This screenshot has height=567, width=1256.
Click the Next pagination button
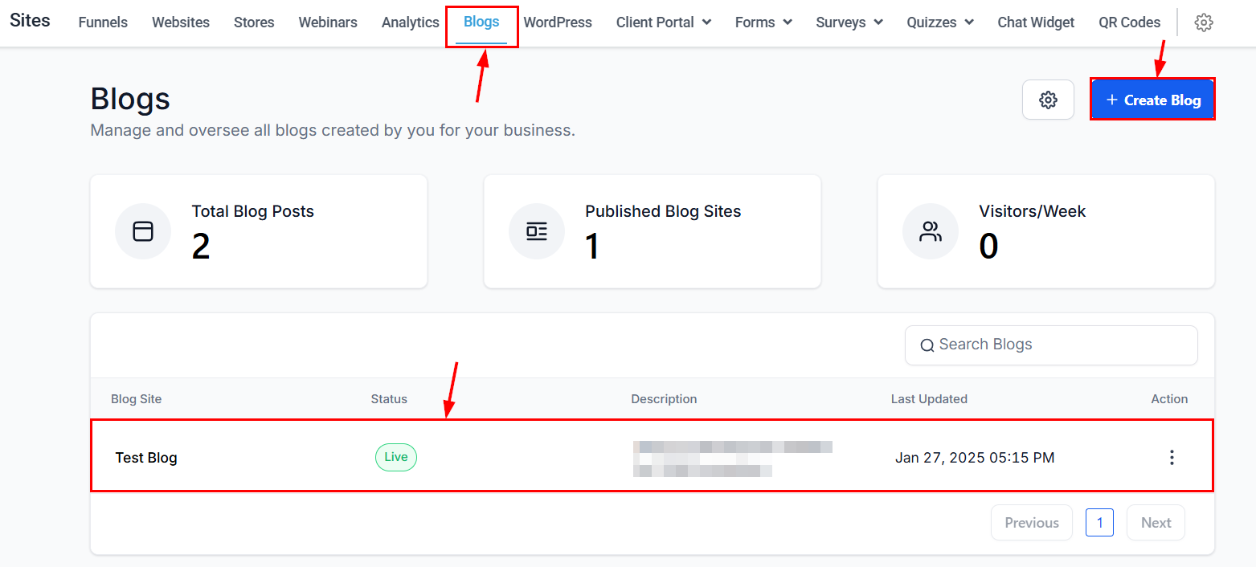point(1156,523)
